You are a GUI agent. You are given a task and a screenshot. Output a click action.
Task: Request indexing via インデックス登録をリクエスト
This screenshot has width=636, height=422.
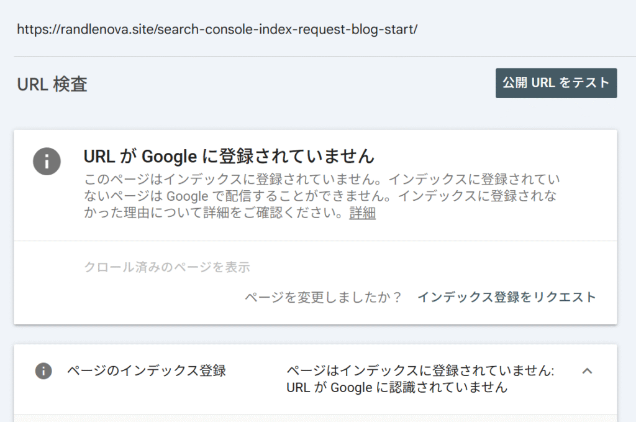coord(506,297)
